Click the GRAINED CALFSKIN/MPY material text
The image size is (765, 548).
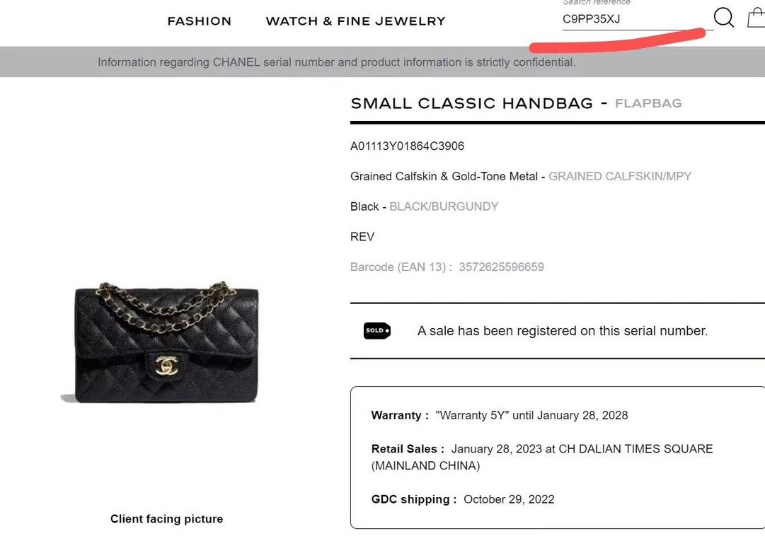click(x=620, y=176)
